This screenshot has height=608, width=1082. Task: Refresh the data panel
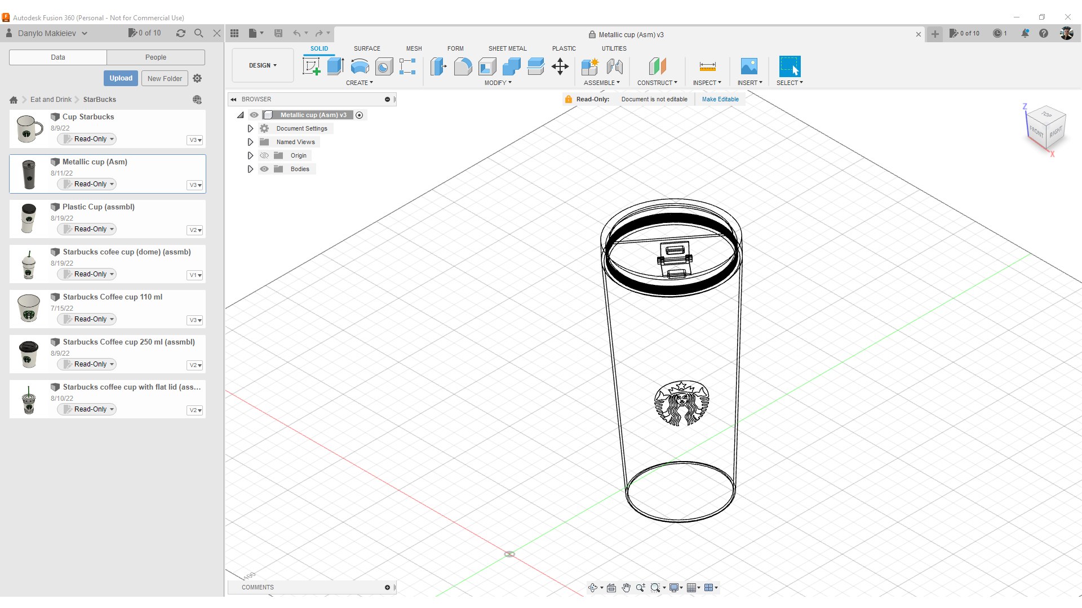[x=180, y=33]
